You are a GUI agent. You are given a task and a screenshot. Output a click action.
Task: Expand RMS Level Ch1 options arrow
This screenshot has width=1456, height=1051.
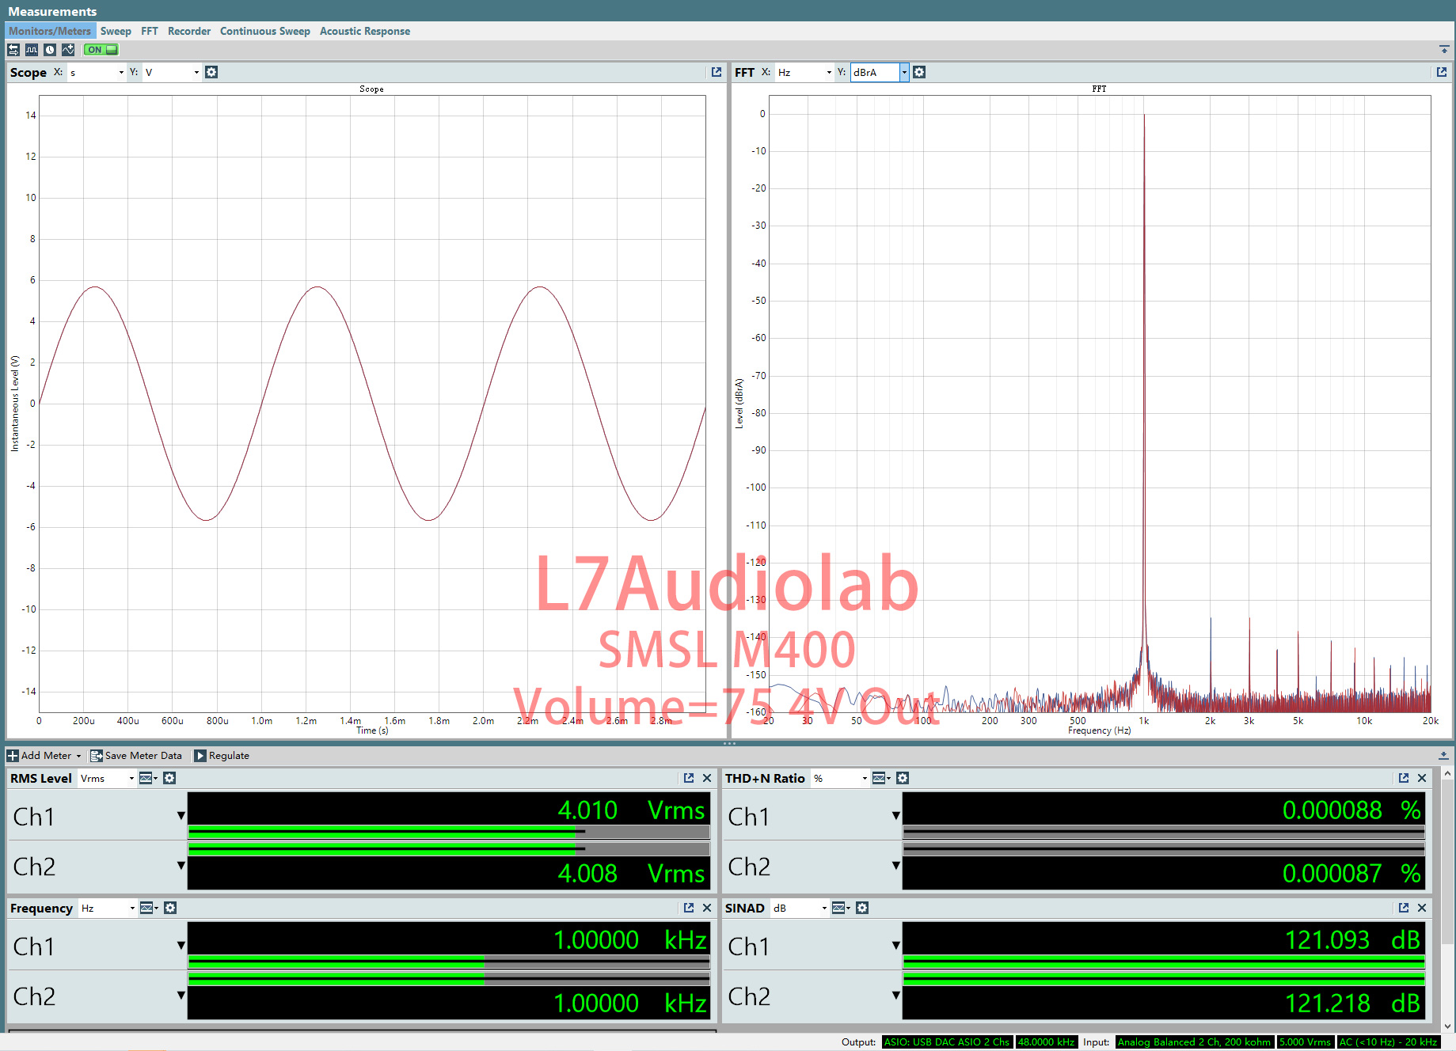tap(181, 816)
